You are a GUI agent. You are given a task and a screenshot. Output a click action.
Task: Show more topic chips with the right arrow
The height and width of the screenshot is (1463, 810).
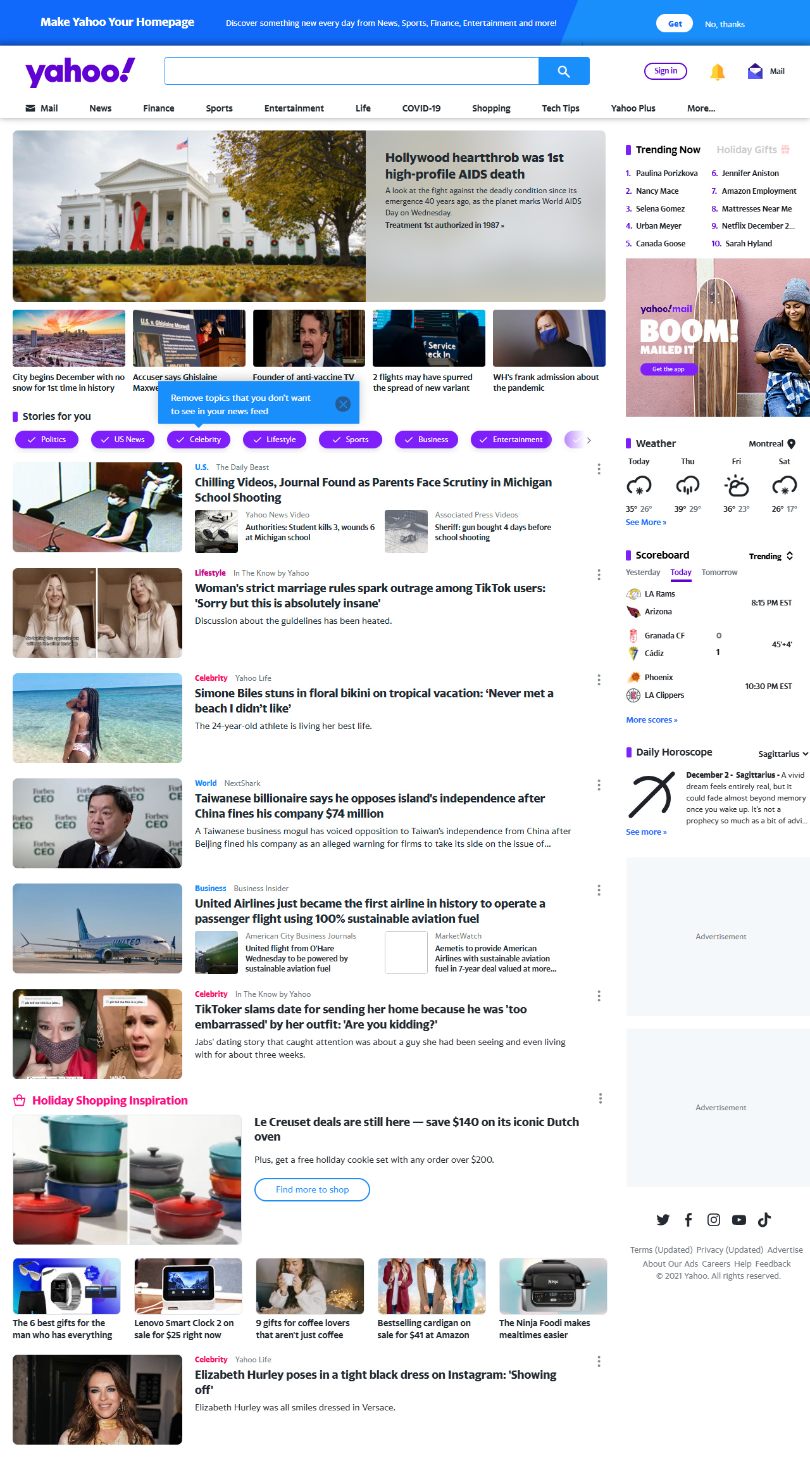pyautogui.click(x=589, y=440)
